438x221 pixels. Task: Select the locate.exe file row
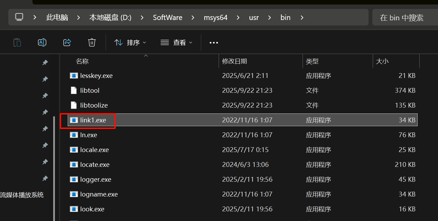(x=95, y=164)
